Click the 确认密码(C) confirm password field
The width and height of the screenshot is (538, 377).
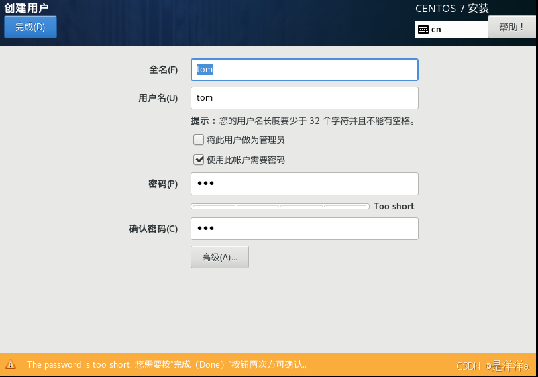click(x=305, y=229)
